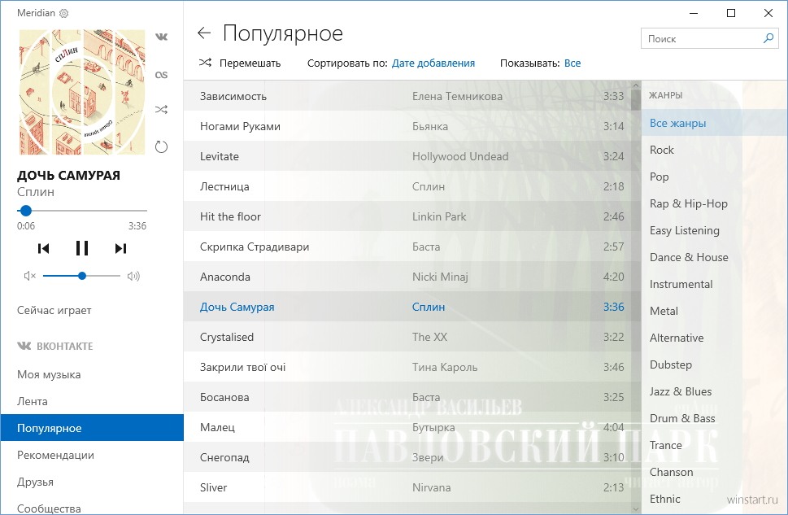
Task: Click artist Hollywood Undead
Action: click(460, 156)
